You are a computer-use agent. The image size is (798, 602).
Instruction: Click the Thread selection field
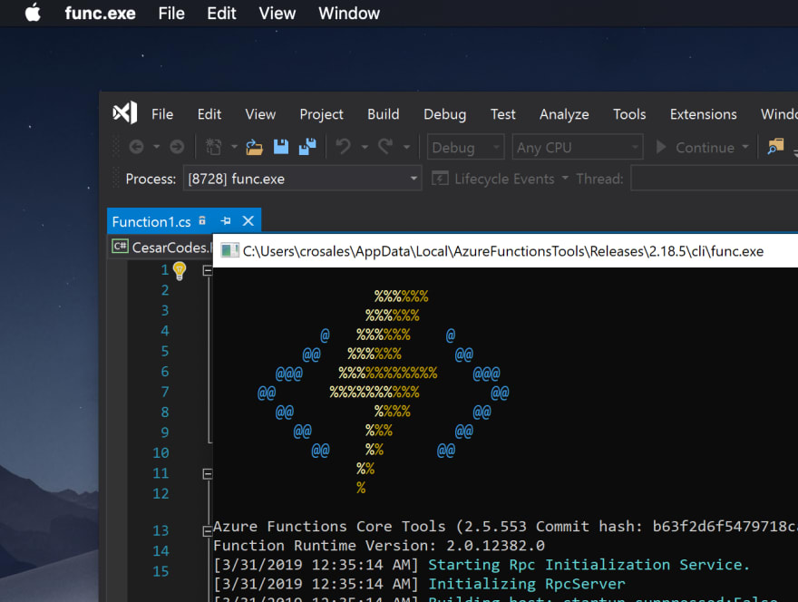click(714, 179)
